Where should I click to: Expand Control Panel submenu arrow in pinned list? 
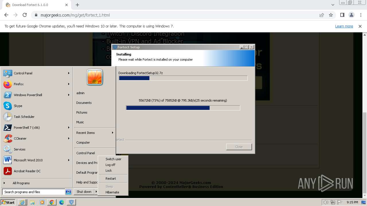pyautogui.click(x=69, y=73)
